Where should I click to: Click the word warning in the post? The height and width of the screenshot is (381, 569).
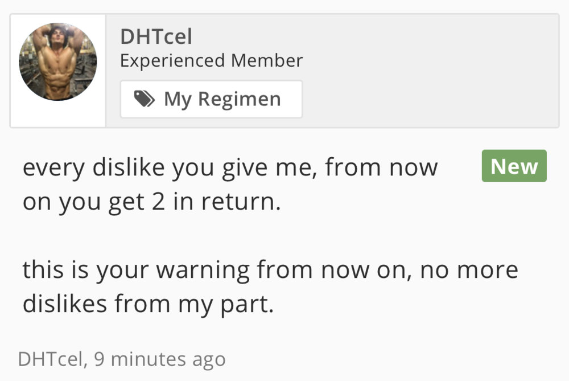(x=203, y=269)
